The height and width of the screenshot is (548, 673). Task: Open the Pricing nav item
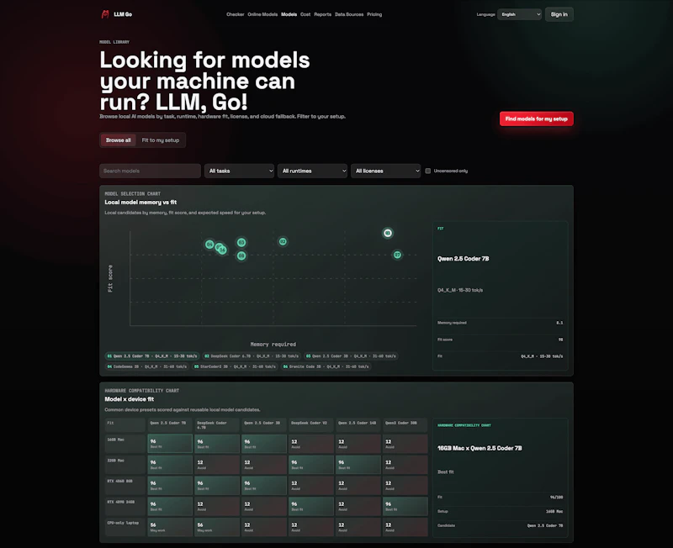374,14
